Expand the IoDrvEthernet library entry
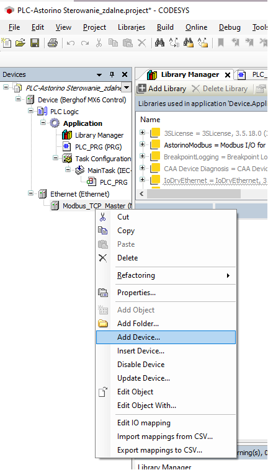Viewport: 268px width, 470px height. point(143,179)
